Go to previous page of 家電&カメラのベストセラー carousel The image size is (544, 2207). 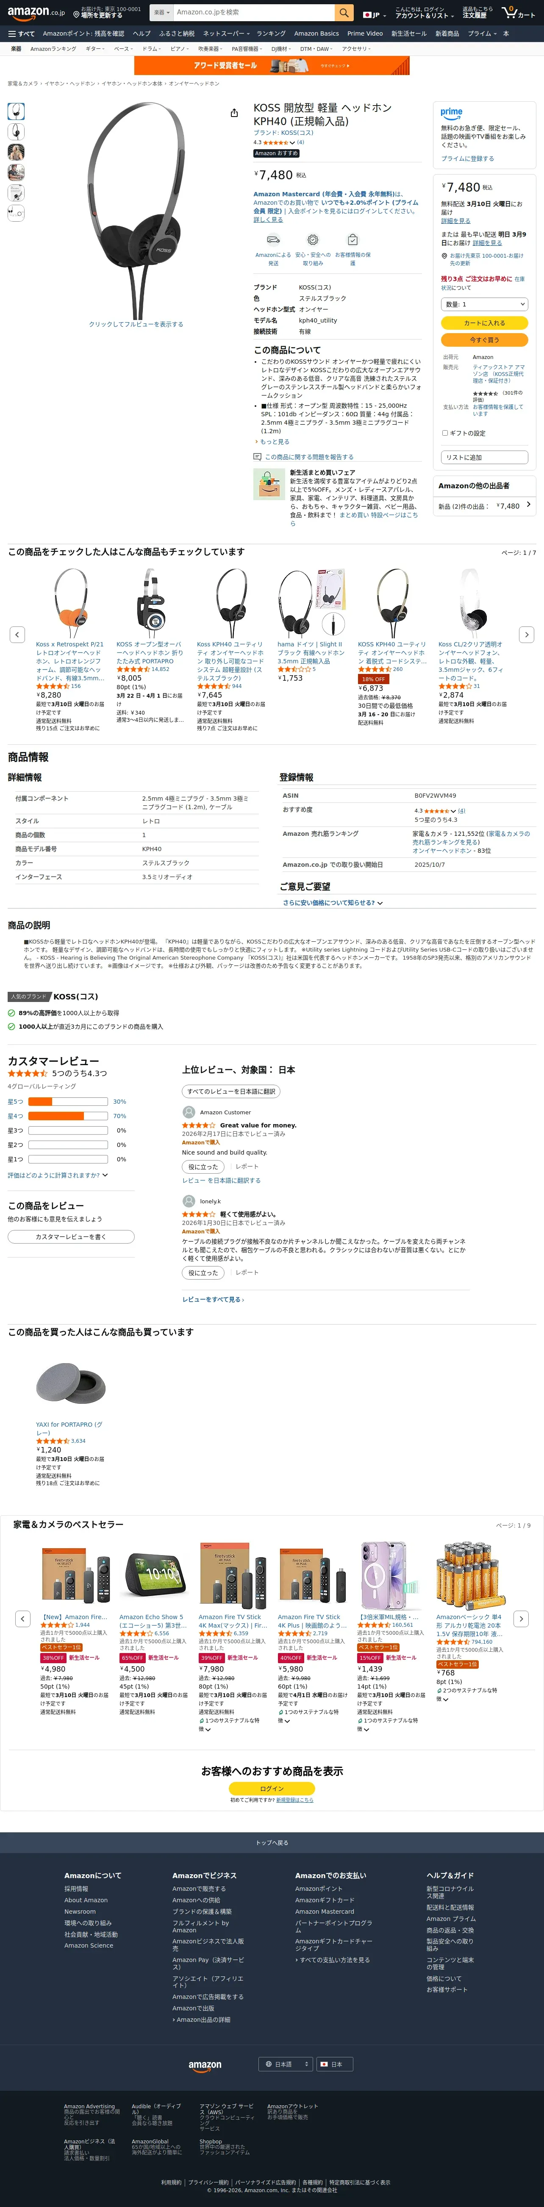(23, 1618)
